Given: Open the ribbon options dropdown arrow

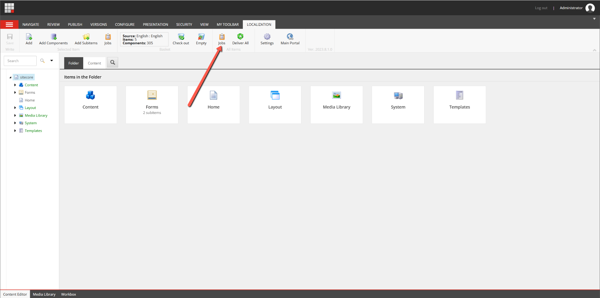Looking at the screenshot, I should click(x=594, y=19).
